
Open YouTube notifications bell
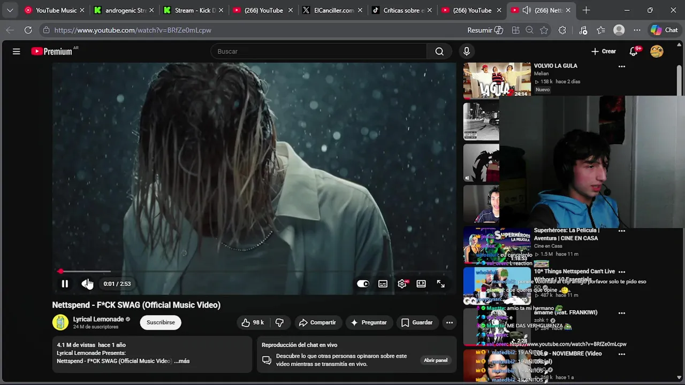tap(634, 51)
